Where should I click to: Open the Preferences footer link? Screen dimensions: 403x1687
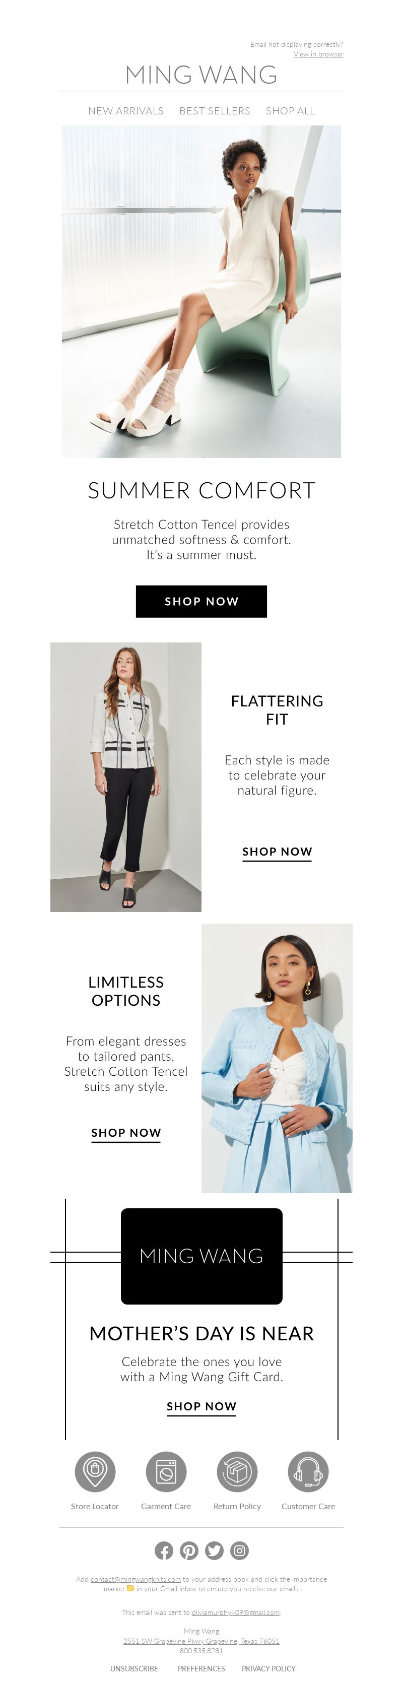pos(201,1668)
